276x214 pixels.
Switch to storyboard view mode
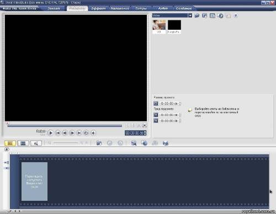pyautogui.click(x=10, y=143)
